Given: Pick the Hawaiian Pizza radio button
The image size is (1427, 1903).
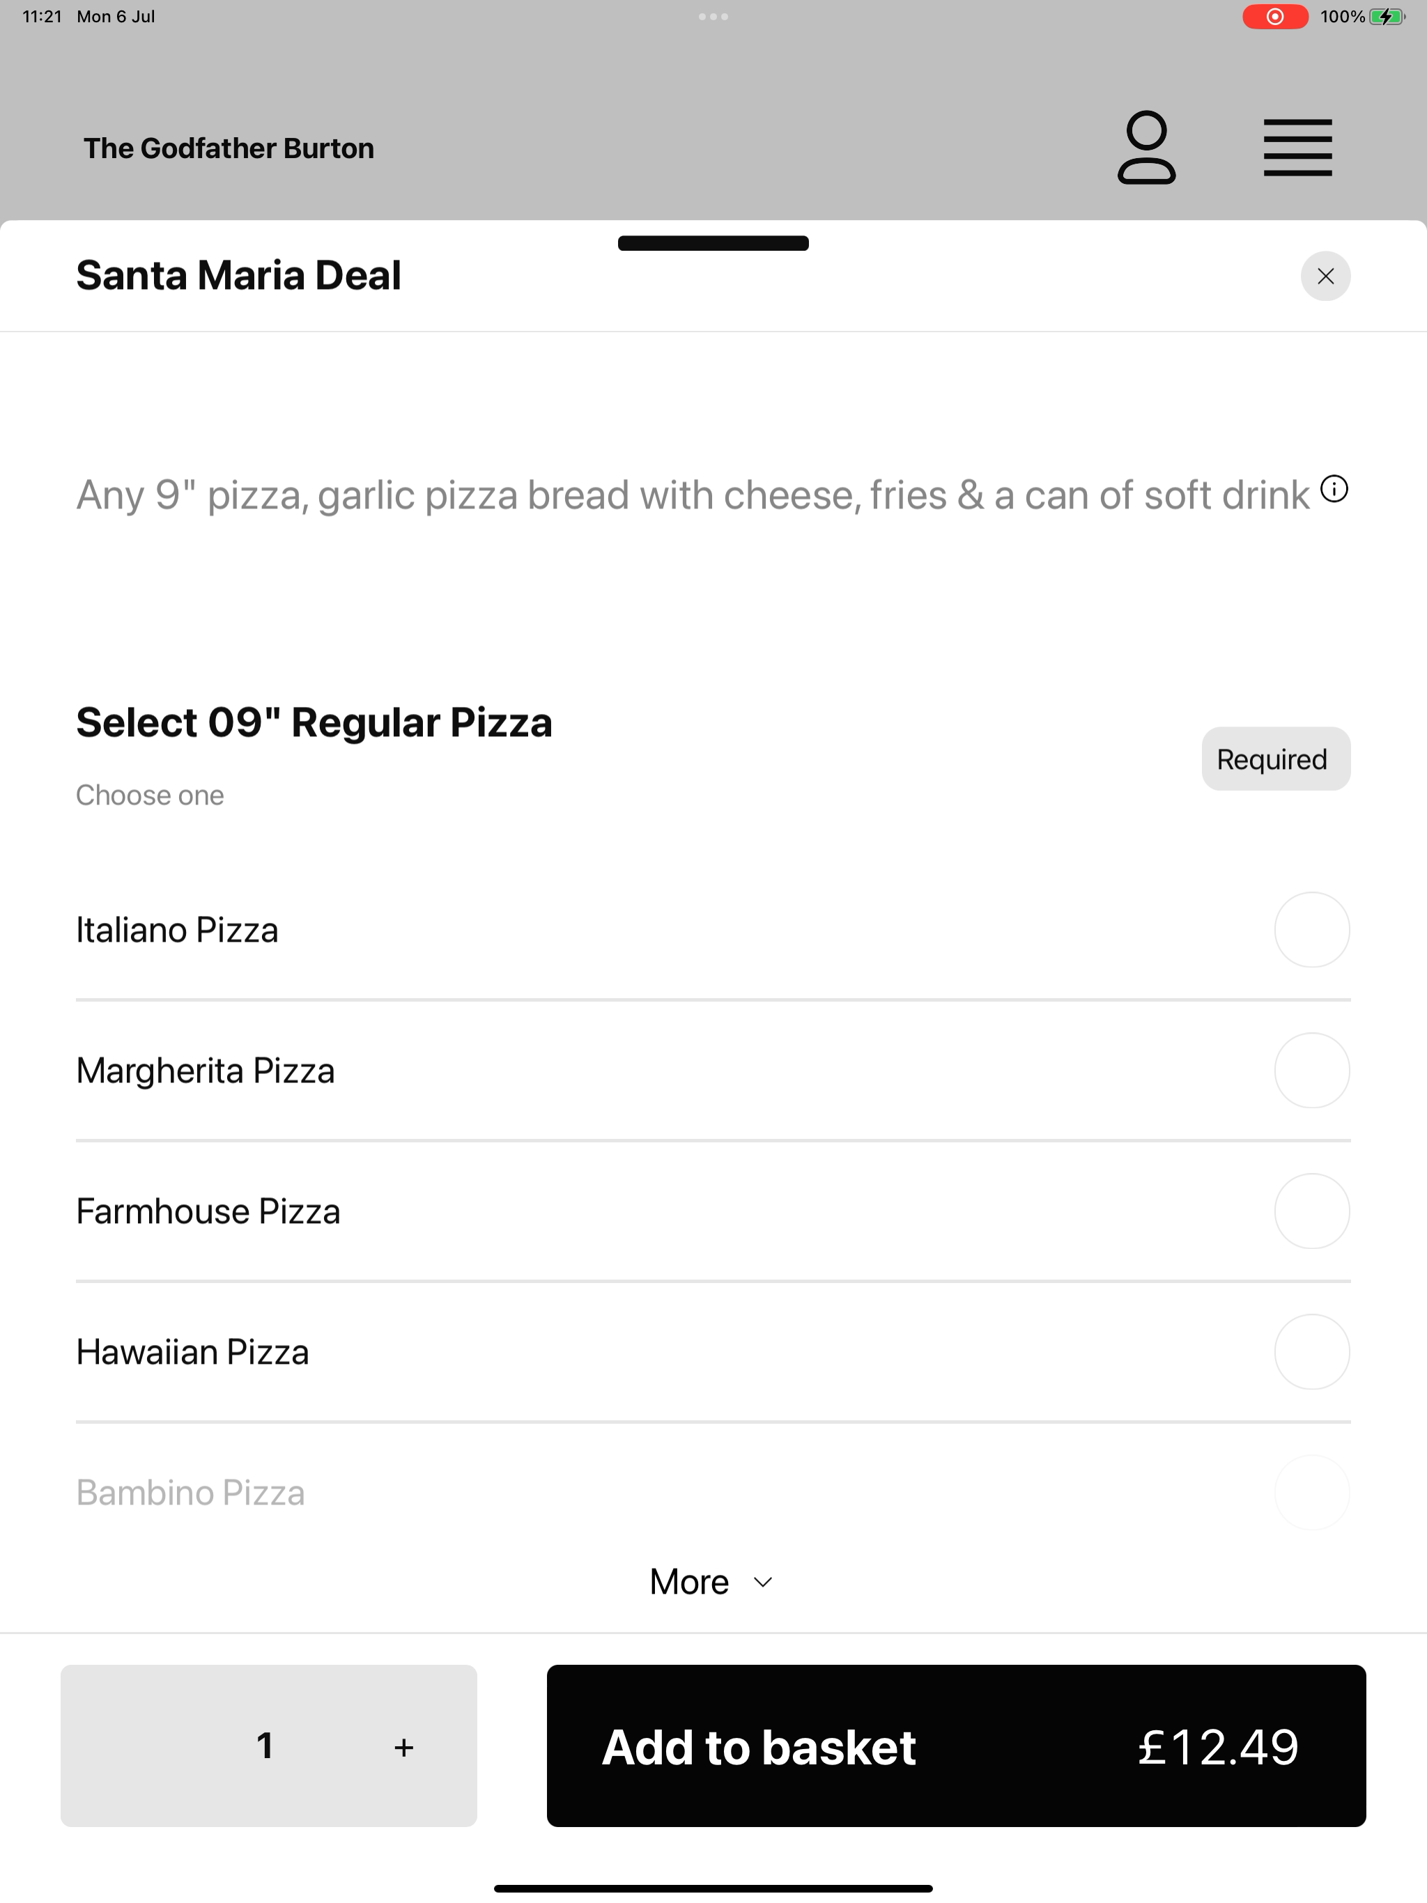Looking at the screenshot, I should 1311,1351.
